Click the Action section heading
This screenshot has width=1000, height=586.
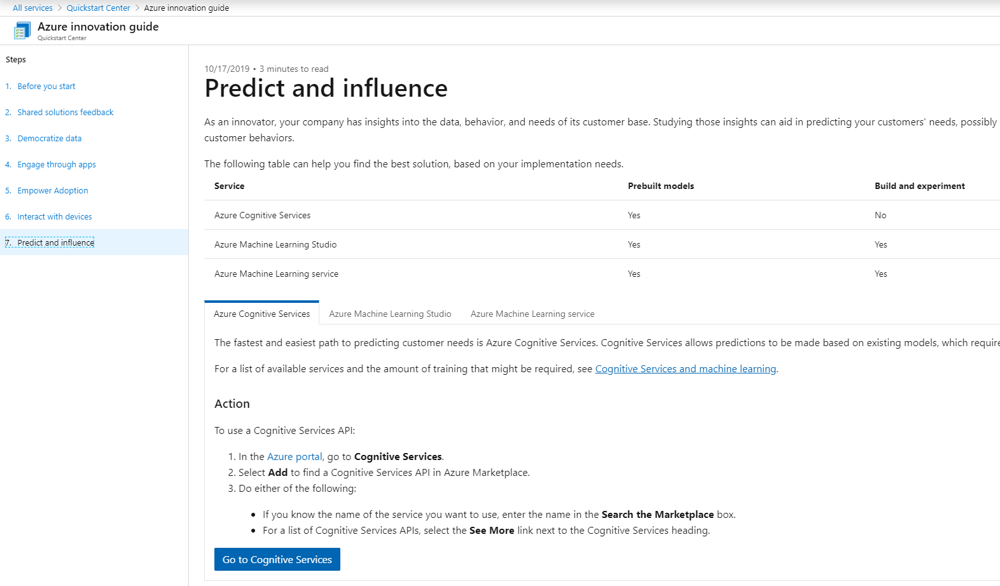(x=232, y=404)
